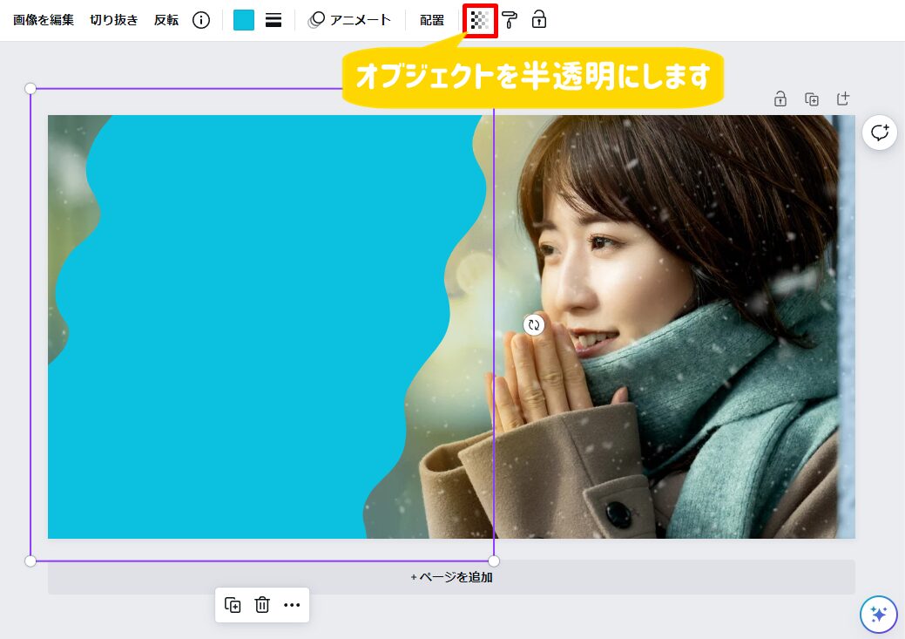Viewport: 905px width, 639px height.
Task: Duplicate the selected element from the floating toolbar
Action: (x=233, y=605)
